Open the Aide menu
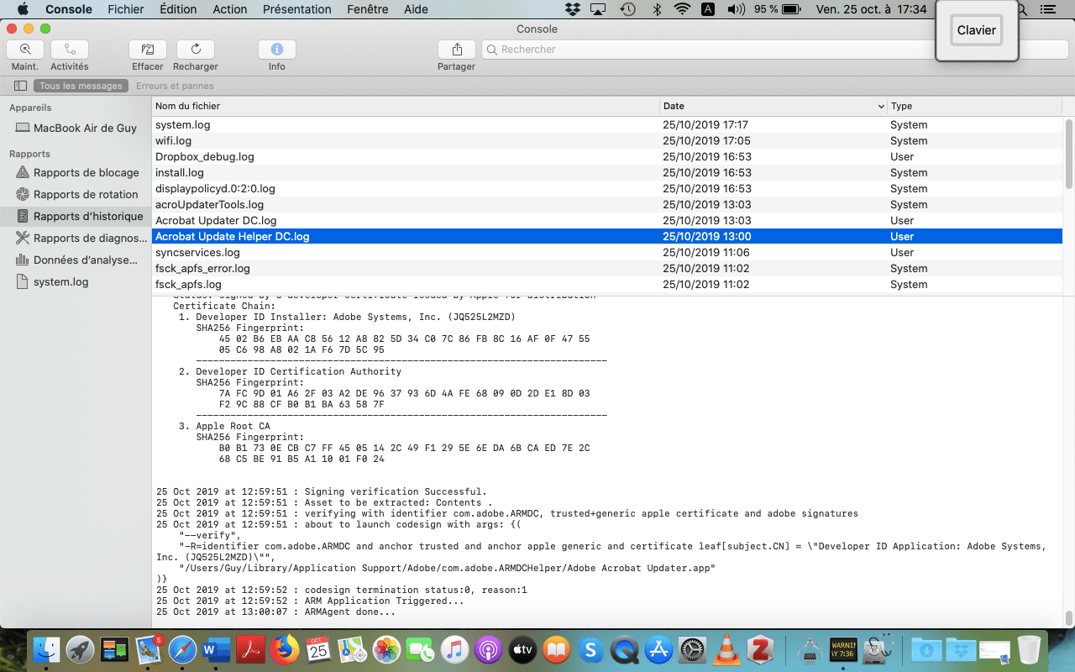This screenshot has height=672, width=1075. (x=416, y=9)
